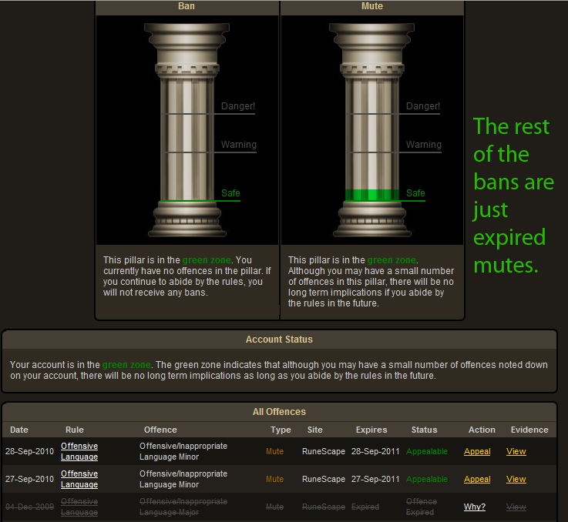Image resolution: width=568 pixels, height=522 pixels.
Task: Appeal the 28-Sep-2010 mute offence
Action: click(x=477, y=451)
